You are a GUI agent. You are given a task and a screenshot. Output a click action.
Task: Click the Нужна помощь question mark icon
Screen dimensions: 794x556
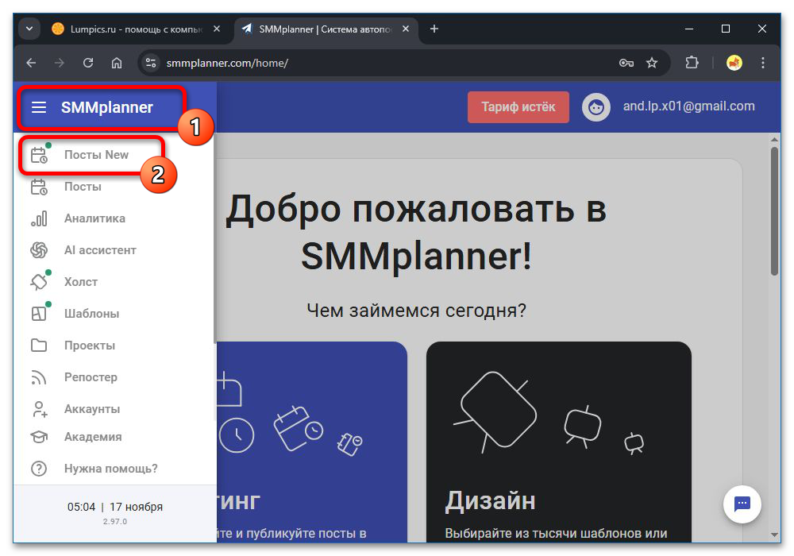[39, 469]
